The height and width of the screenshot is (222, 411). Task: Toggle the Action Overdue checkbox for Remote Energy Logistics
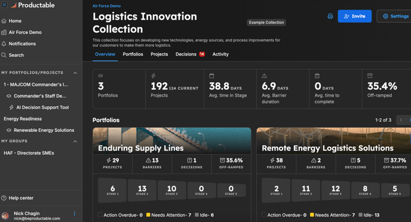[x=264, y=214]
